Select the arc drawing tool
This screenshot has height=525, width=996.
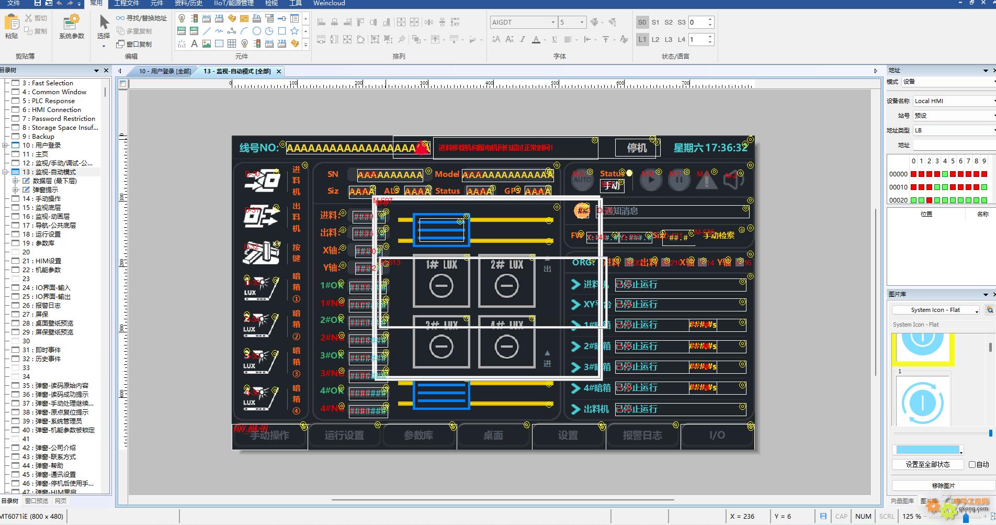(x=244, y=31)
